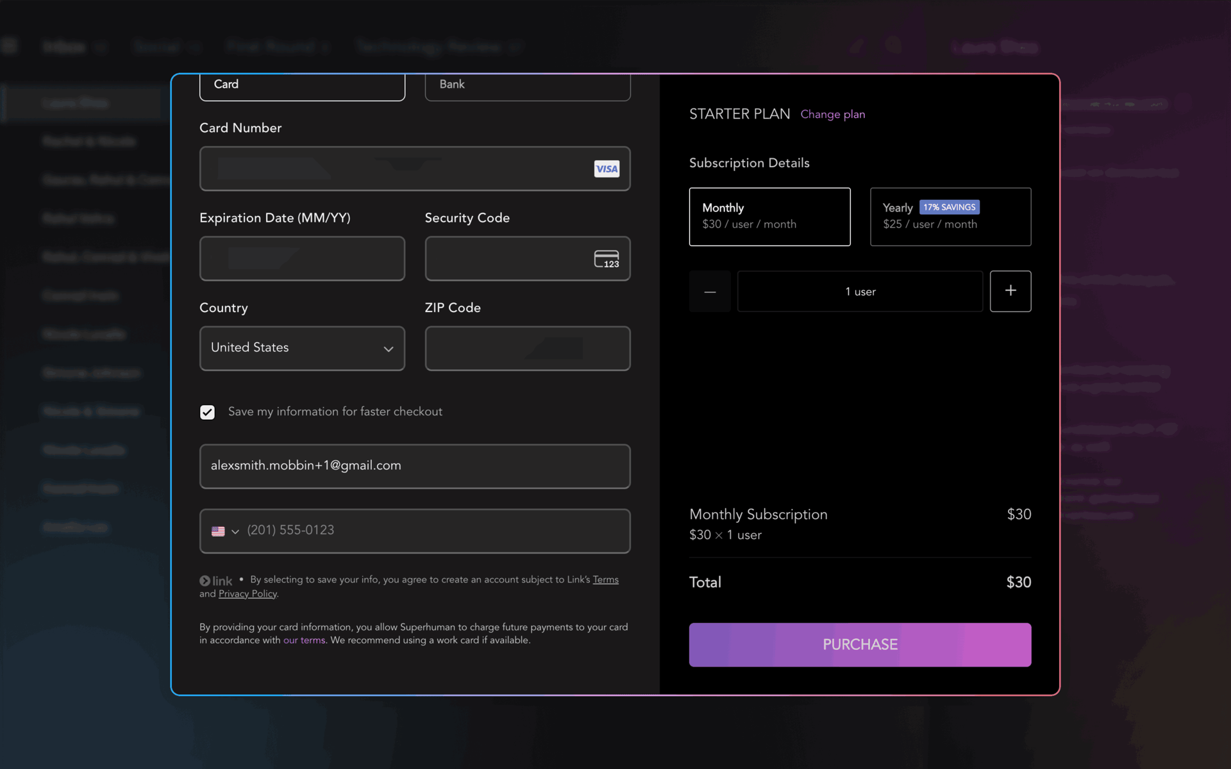Select the Monthly billing option
1231x769 pixels.
(x=769, y=216)
